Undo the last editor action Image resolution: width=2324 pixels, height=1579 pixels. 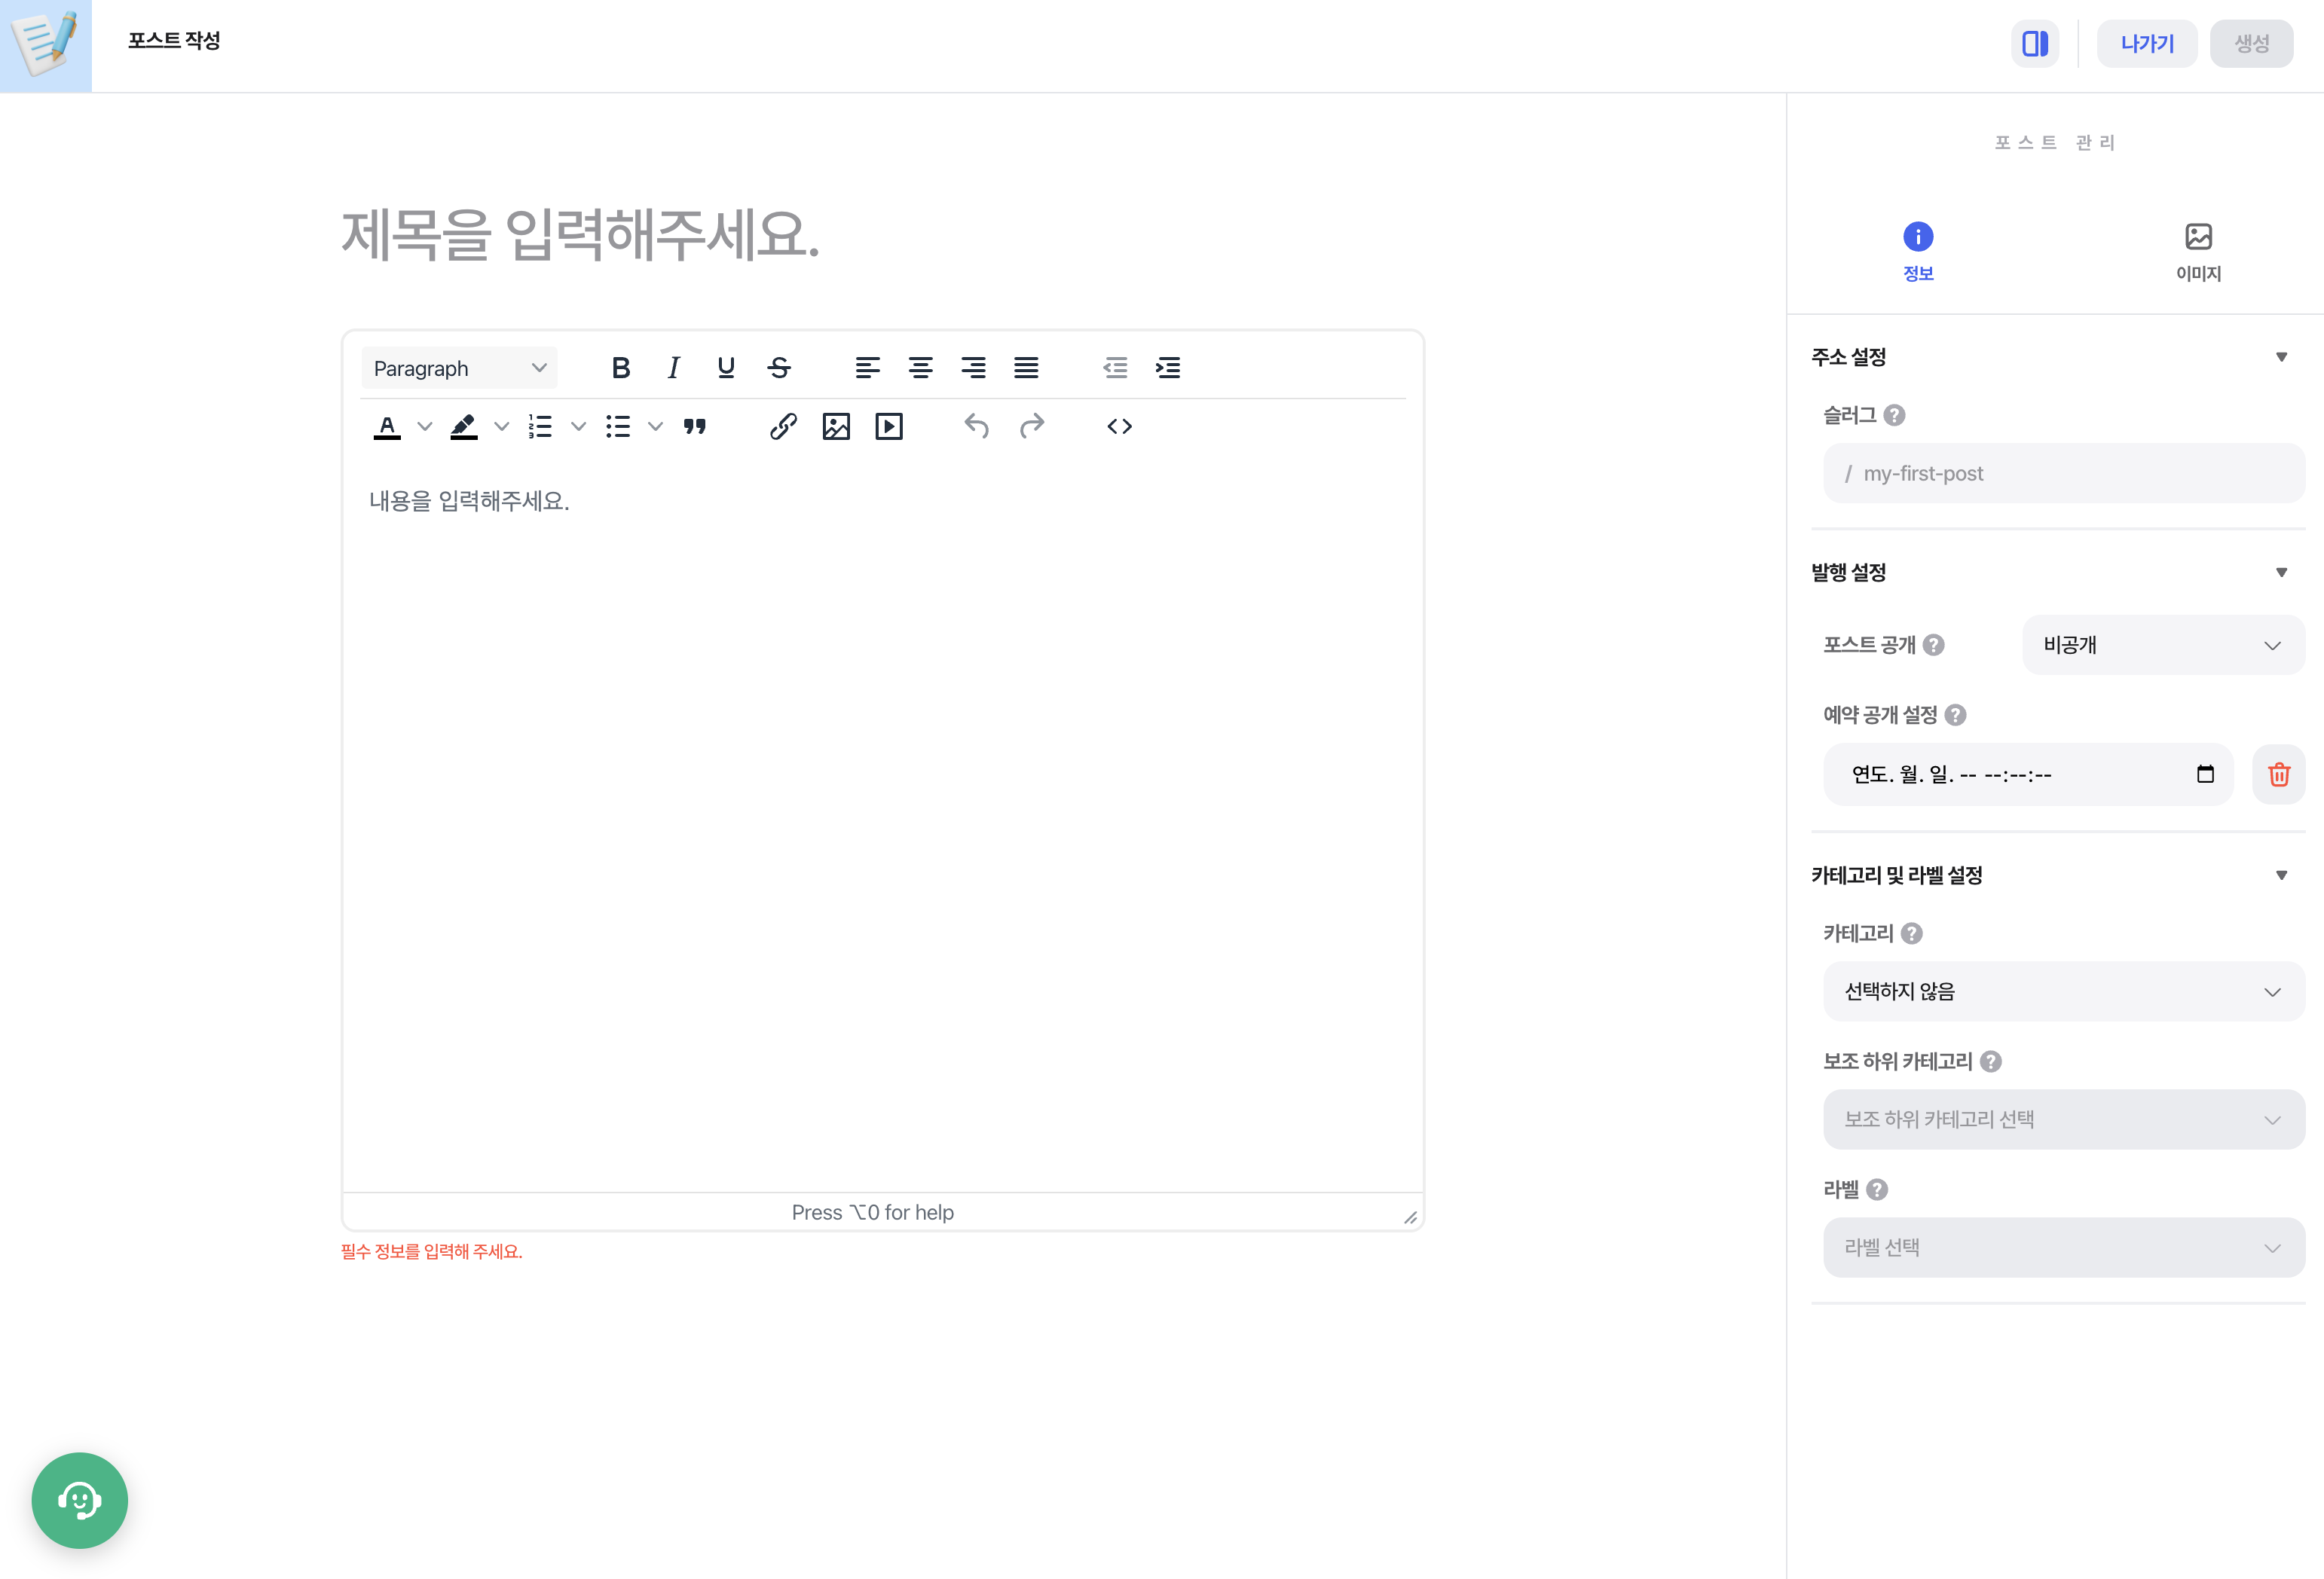click(977, 426)
